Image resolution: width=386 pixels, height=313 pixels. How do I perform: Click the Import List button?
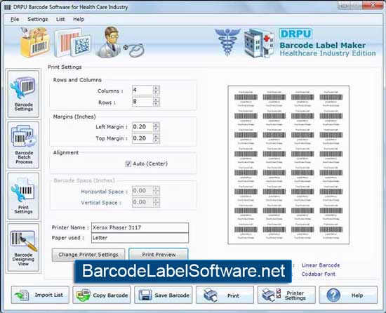pos(40,295)
